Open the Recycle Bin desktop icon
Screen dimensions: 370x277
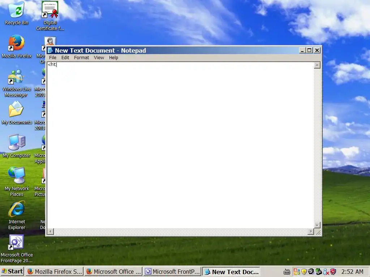pyautogui.click(x=16, y=13)
